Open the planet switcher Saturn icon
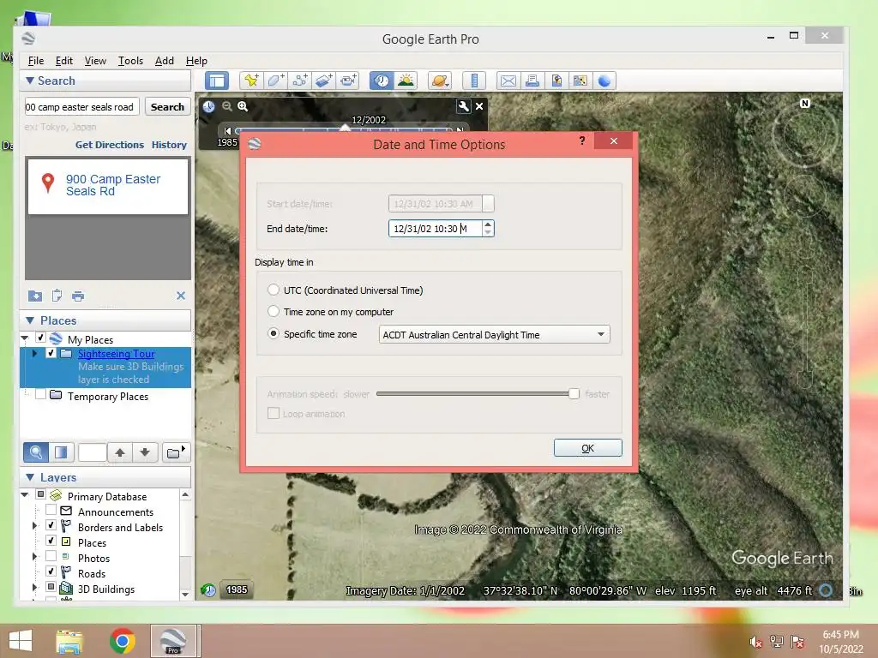This screenshot has width=878, height=658. pyautogui.click(x=440, y=81)
